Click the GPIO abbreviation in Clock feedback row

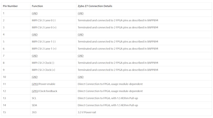(35, 91)
